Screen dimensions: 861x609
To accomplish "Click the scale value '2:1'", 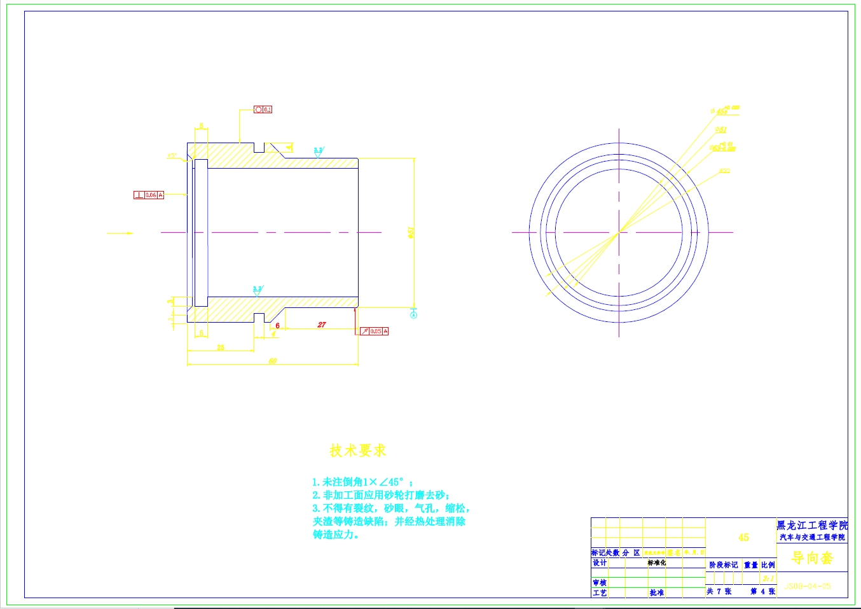I will pos(768,578).
